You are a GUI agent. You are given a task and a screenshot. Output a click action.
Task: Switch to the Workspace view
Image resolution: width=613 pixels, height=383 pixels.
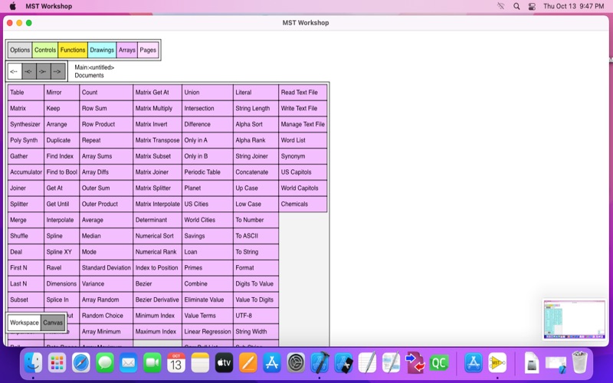coord(25,322)
